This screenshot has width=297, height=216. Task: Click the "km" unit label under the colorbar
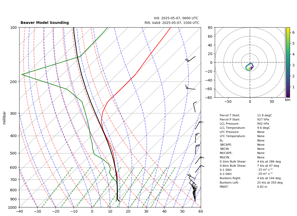[288, 100]
